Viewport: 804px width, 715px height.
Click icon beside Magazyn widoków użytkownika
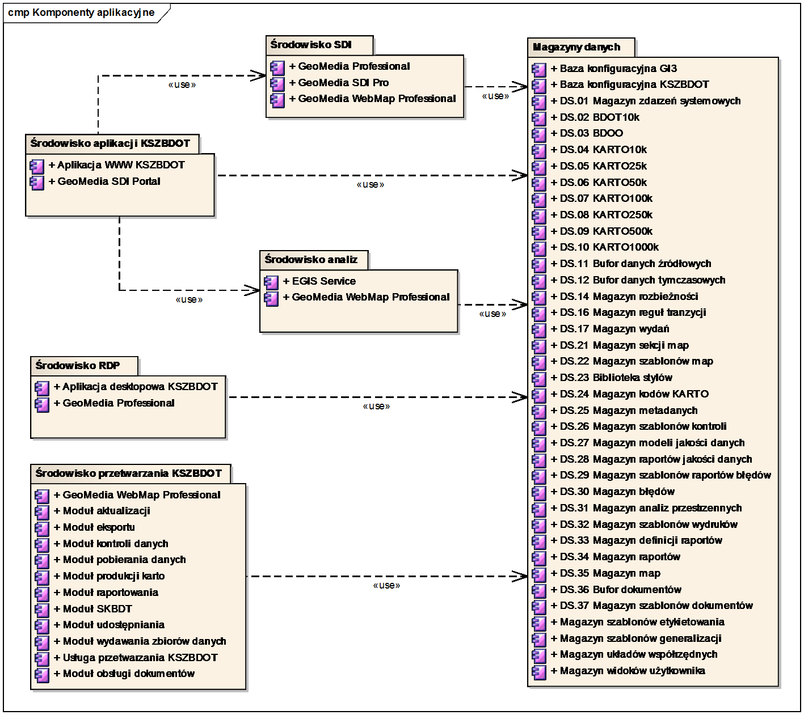click(x=539, y=672)
